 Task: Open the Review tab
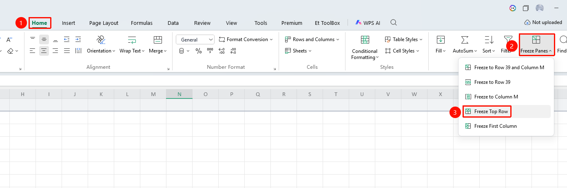[x=202, y=23]
